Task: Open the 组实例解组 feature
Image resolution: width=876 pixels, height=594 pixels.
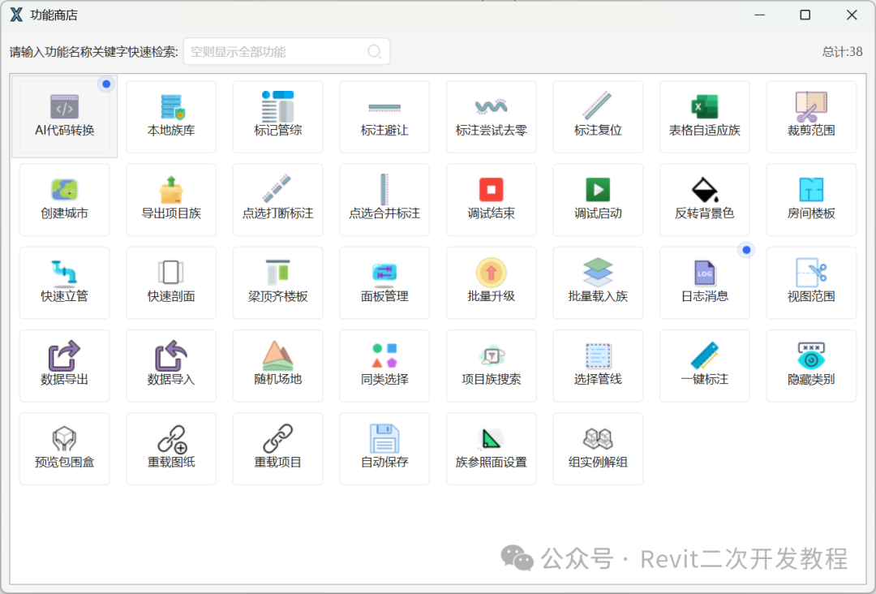Action: pos(598,449)
